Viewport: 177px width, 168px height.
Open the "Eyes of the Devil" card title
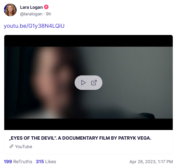coord(80,138)
